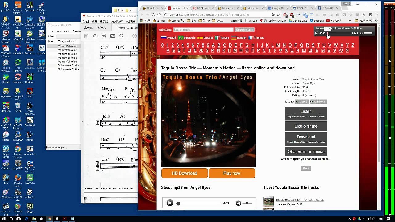Select 08 Moments Notice in foobar2000 playlist
Viewport: 395px width, 222px height.
point(68,65)
